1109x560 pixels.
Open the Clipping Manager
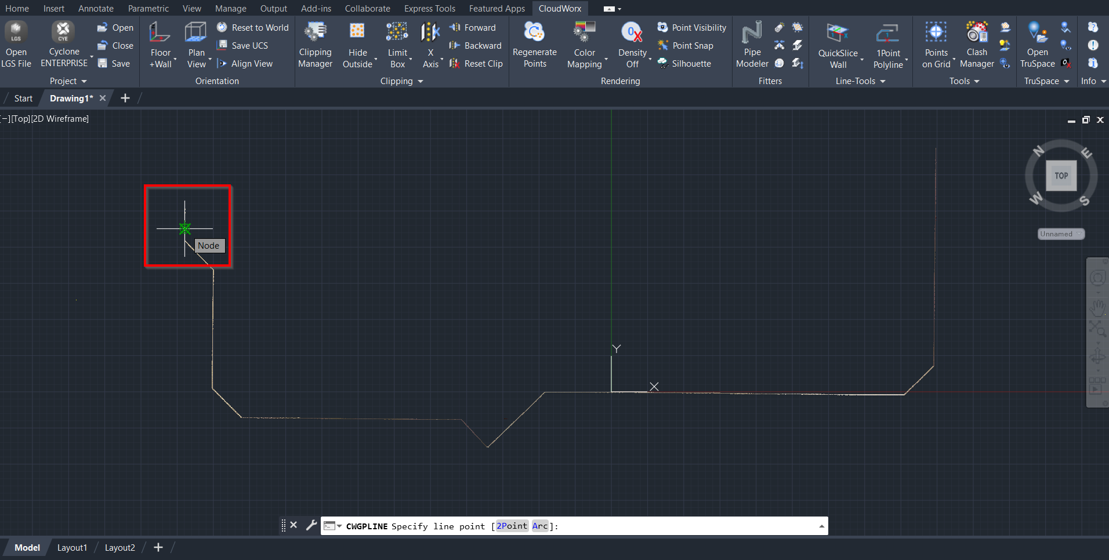315,32
